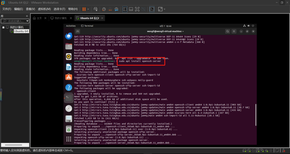Click the network icon in Ubuntu tray

[x=244, y=26]
